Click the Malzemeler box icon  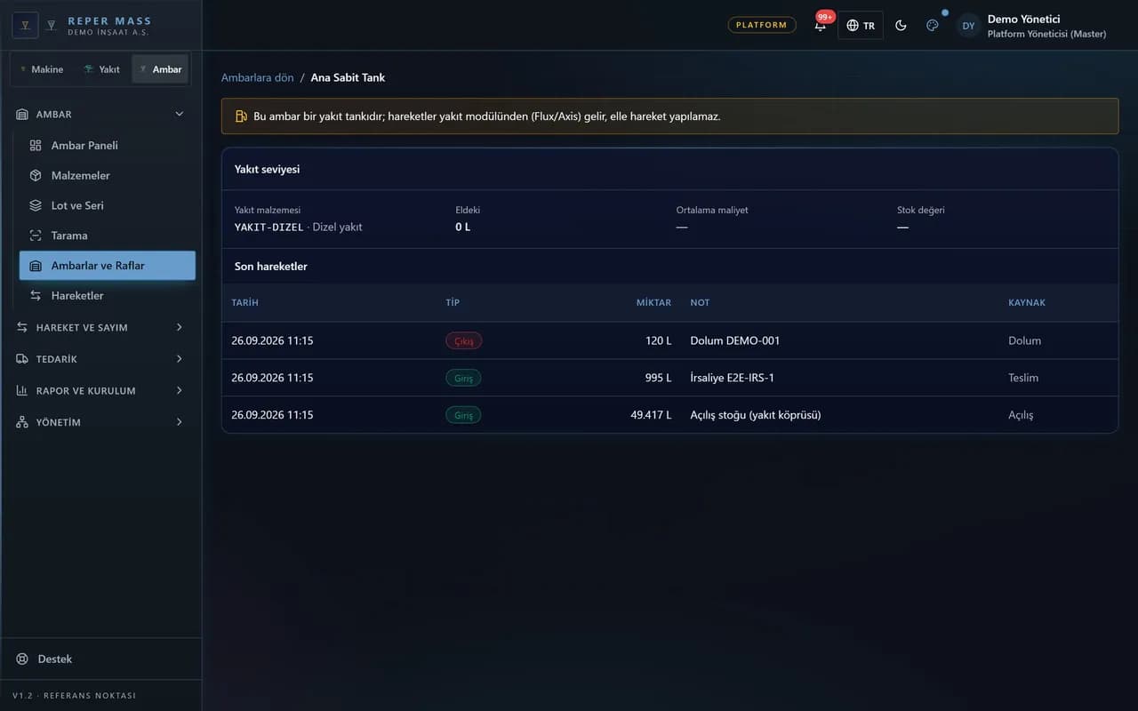36,176
